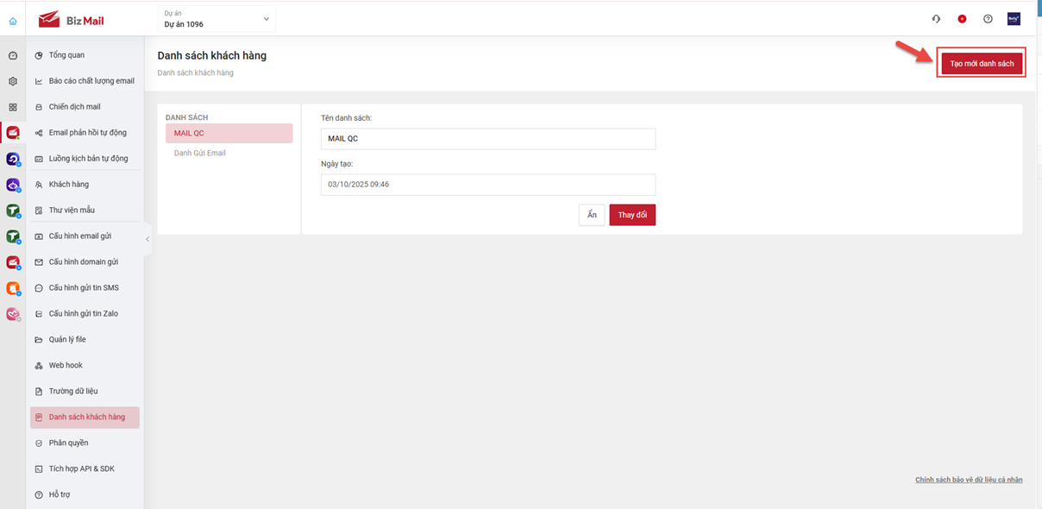The height and width of the screenshot is (509, 1042).
Task: Open the Dự án 1096 project dropdown
Action: click(217, 19)
